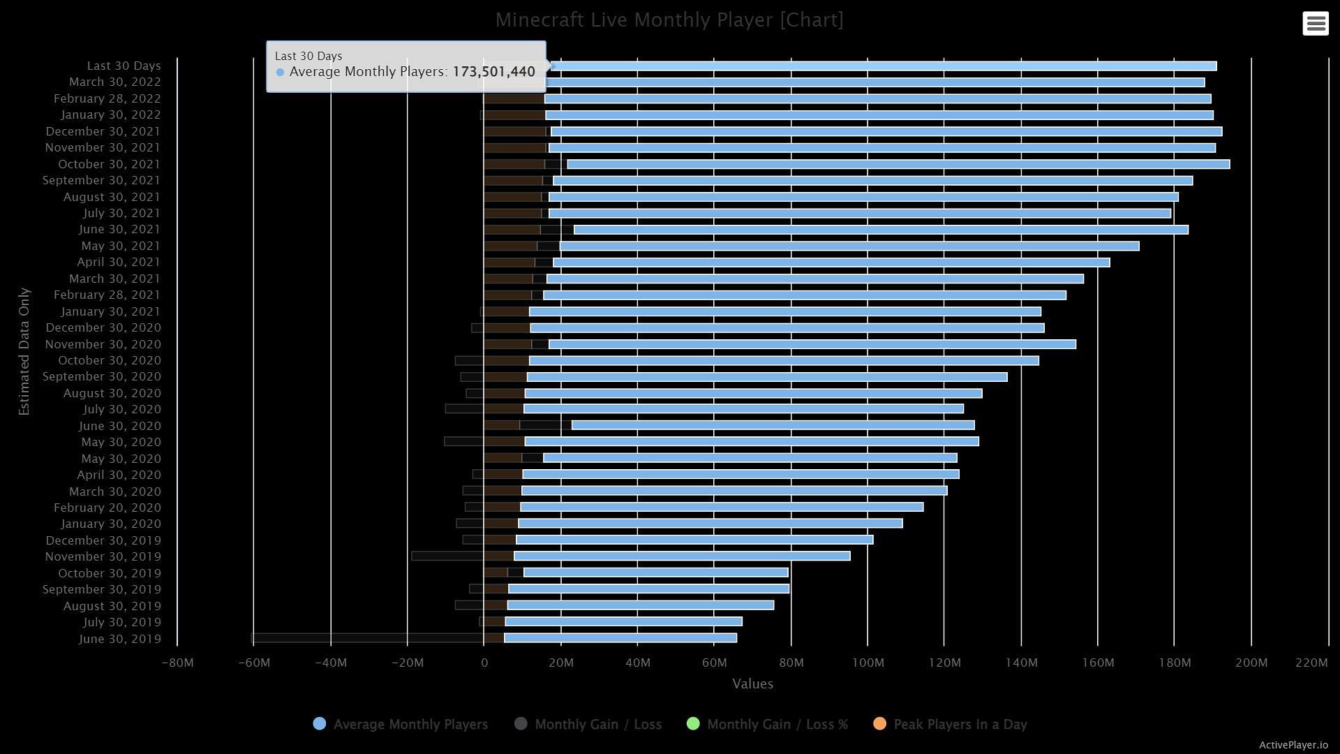Expand the Last 30 Days bar details
This screenshot has width=1340, height=754.
point(873,66)
